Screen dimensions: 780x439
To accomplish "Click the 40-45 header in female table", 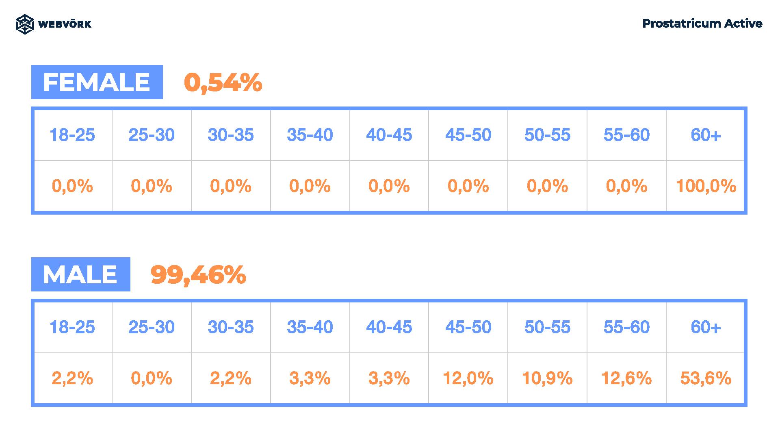I will point(389,135).
